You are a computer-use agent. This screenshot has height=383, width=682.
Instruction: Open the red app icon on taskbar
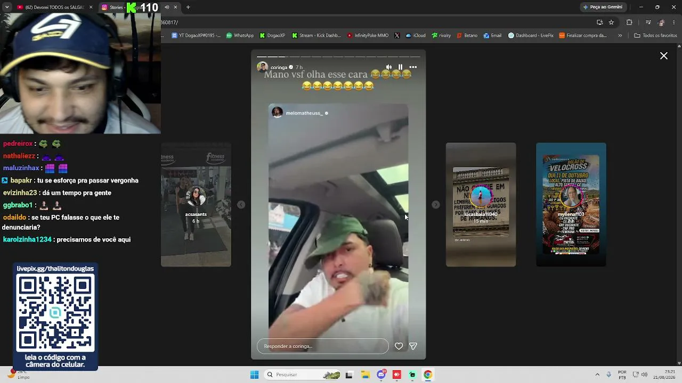[x=397, y=374]
